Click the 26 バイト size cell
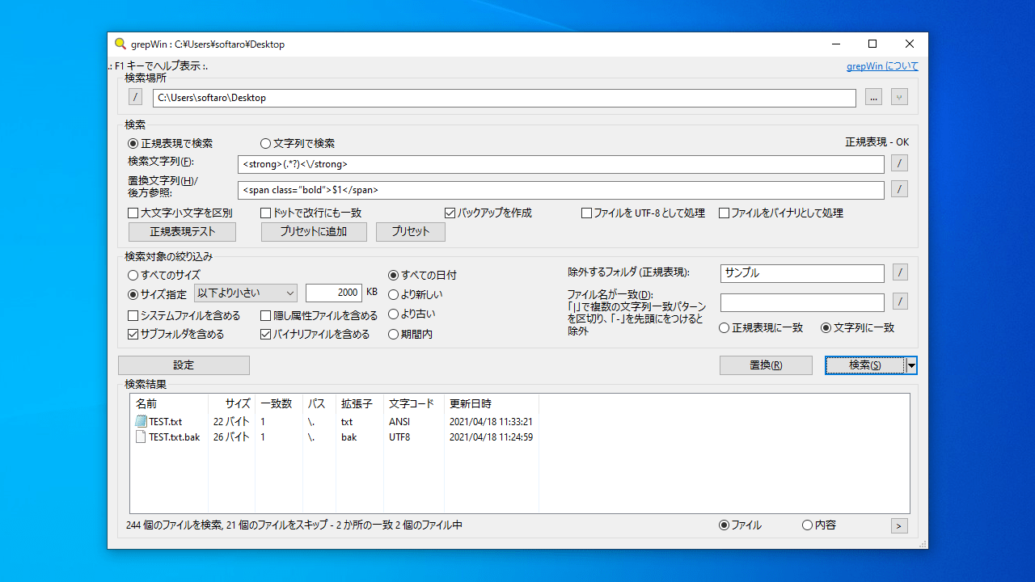 [231, 437]
